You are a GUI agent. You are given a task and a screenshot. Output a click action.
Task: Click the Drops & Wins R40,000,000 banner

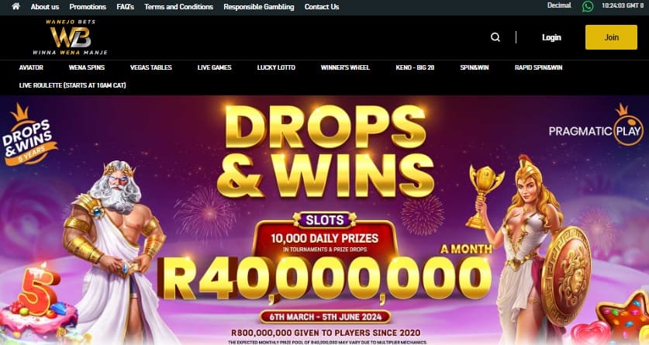click(x=324, y=220)
